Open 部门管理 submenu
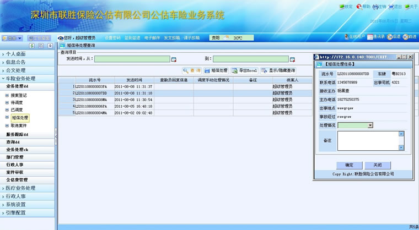 [27, 157]
